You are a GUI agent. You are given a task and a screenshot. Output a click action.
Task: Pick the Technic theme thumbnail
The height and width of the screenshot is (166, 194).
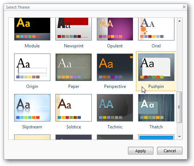tap(115, 108)
